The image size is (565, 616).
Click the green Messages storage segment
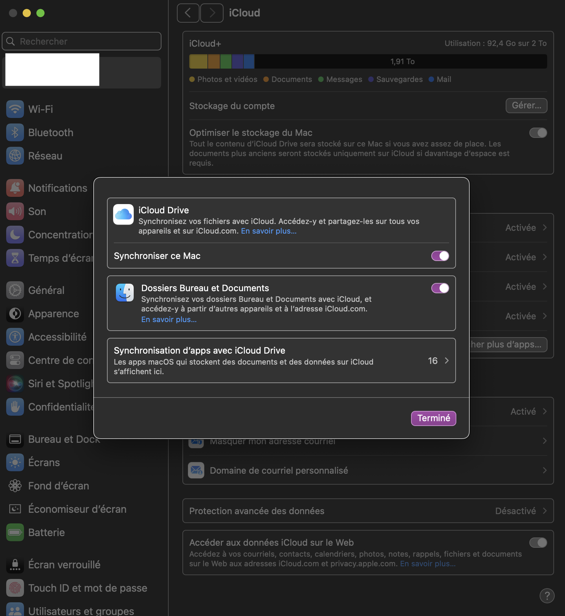pyautogui.click(x=226, y=61)
